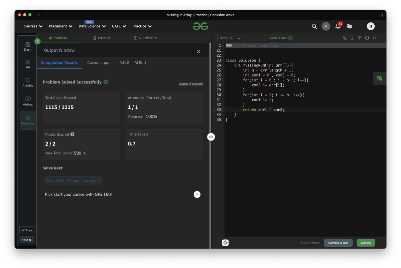Select the Problems sidebar item

[28, 120]
